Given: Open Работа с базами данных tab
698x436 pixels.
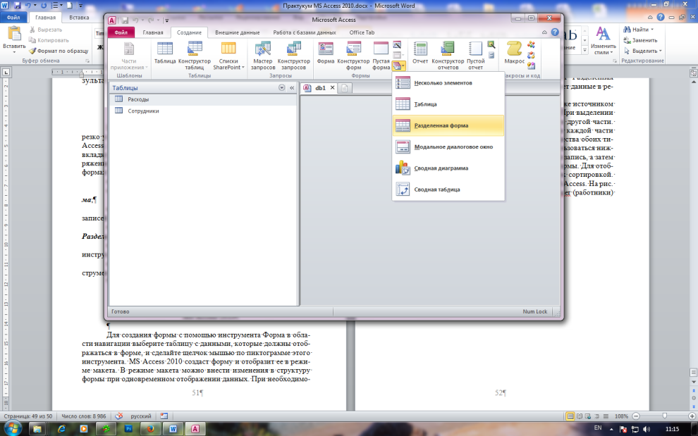Looking at the screenshot, I should (x=305, y=32).
